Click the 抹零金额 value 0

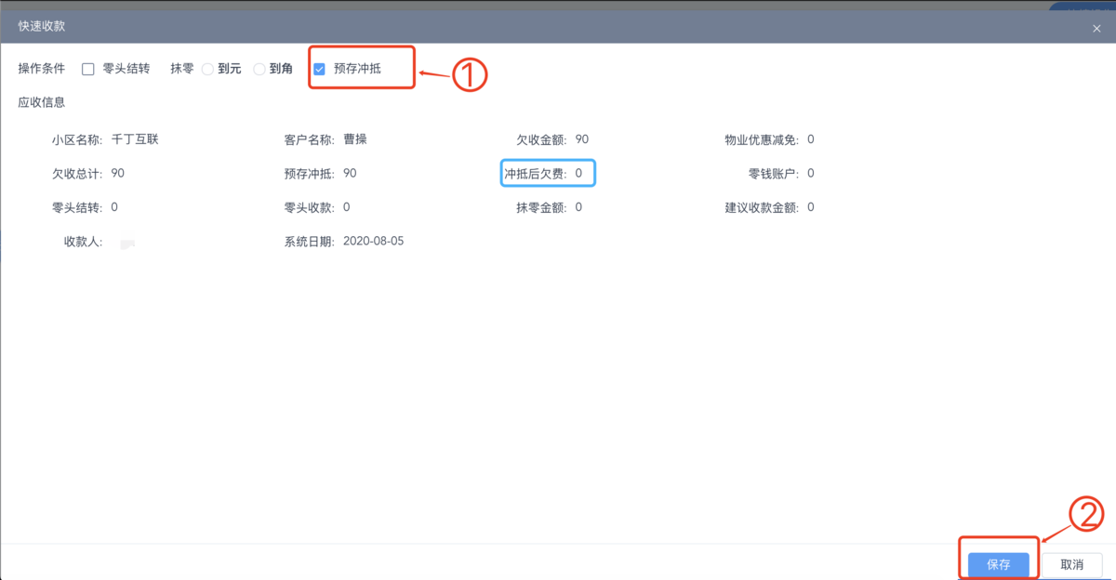coord(578,207)
